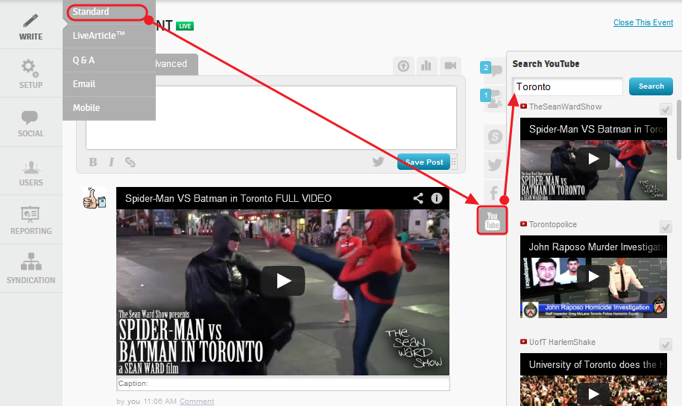The image size is (682, 406).
Task: Click the Close This Event link
Action: click(x=642, y=22)
